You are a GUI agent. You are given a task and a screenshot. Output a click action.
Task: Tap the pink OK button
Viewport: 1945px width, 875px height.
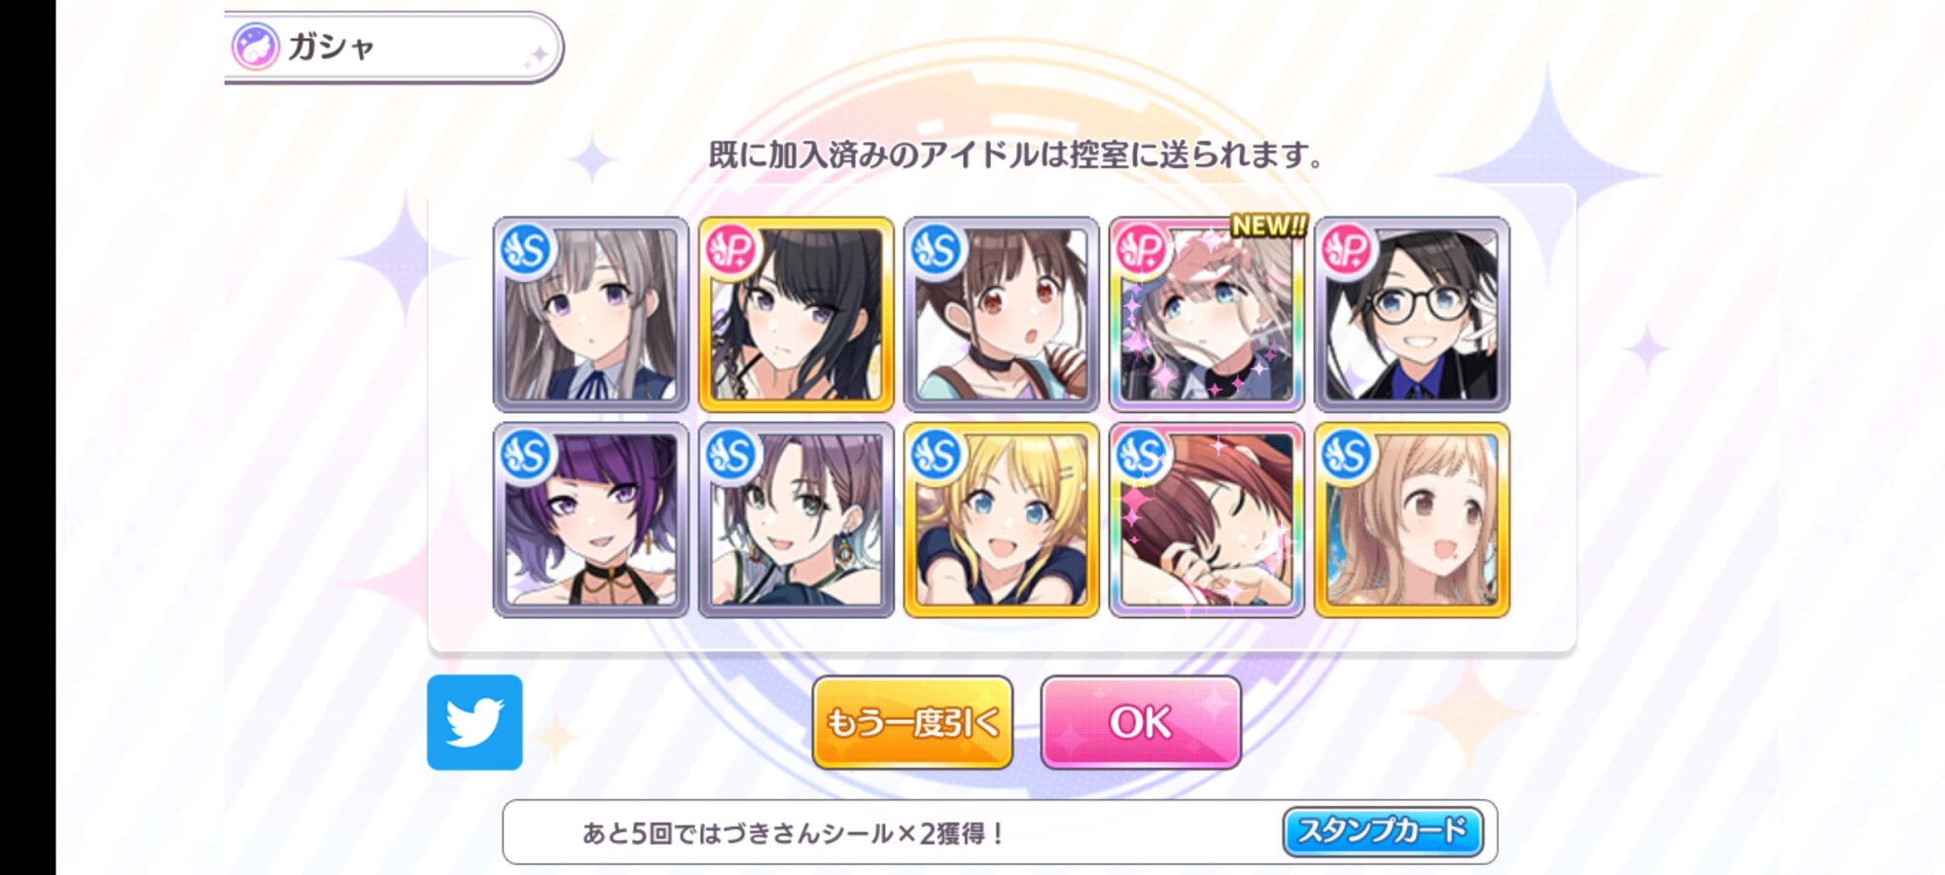pyautogui.click(x=1141, y=722)
